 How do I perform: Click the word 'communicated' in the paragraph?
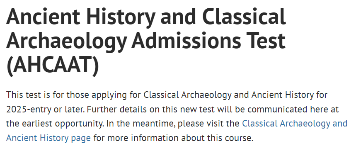278,110
